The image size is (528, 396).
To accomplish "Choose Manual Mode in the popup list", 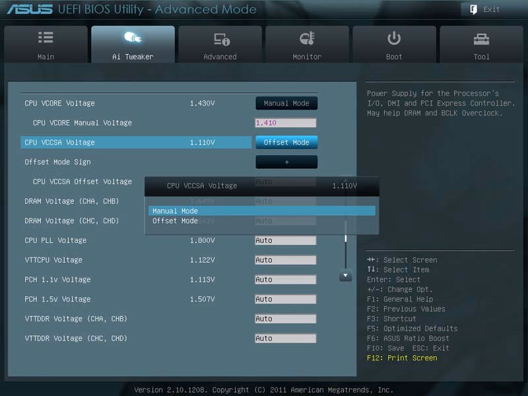I will (261, 211).
